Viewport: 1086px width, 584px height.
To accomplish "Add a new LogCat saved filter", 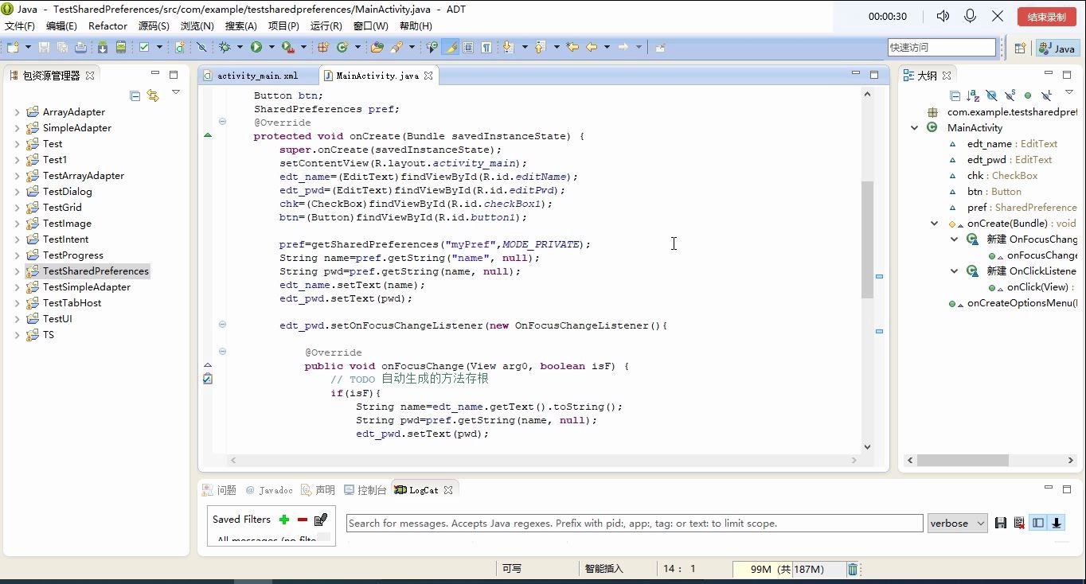I will (283, 520).
